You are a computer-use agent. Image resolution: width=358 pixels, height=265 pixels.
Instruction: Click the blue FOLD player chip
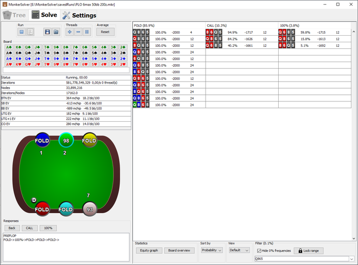pyautogui.click(x=42, y=140)
